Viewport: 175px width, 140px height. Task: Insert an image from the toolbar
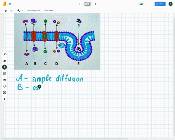[5, 80]
